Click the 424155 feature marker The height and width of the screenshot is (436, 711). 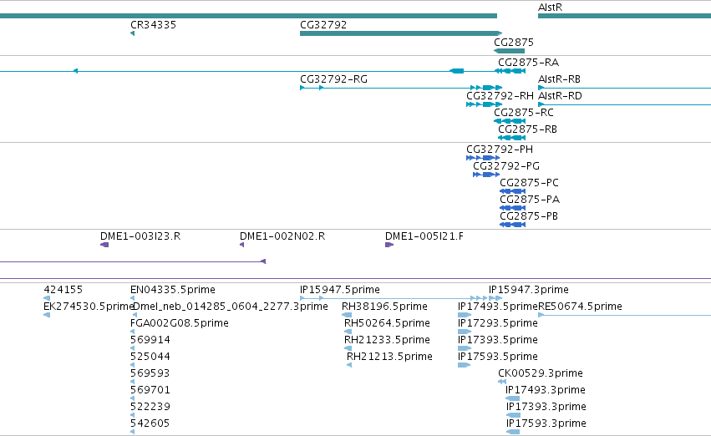[47, 298]
